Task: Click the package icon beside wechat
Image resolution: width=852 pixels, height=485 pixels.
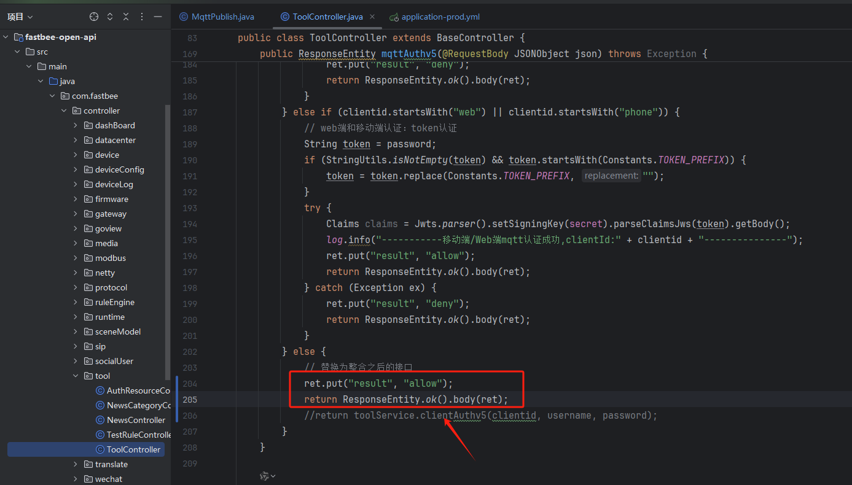Action: (x=88, y=479)
